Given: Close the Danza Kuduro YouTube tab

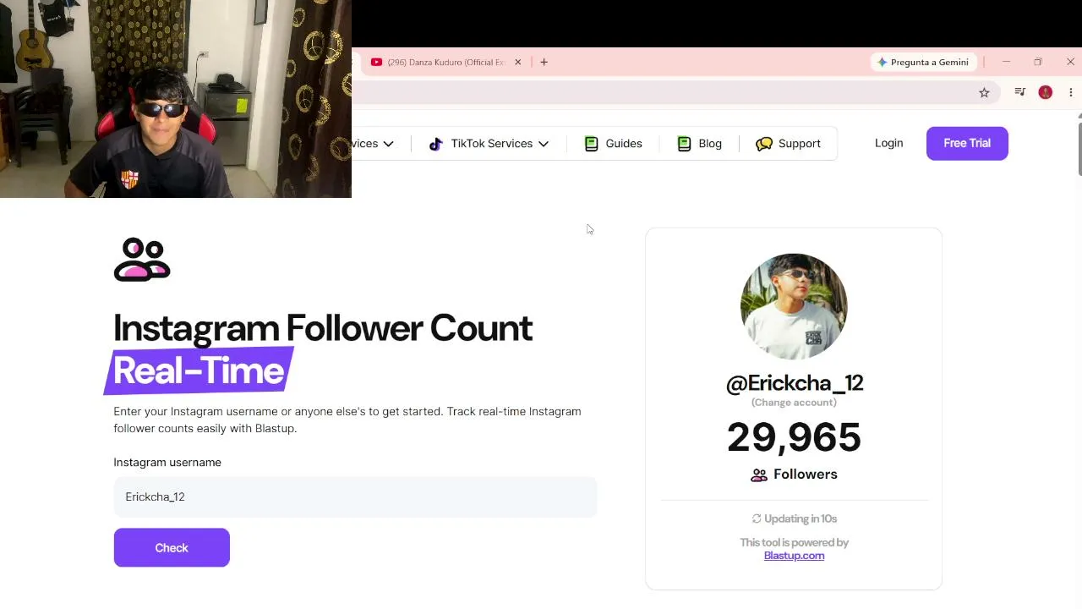Looking at the screenshot, I should click(518, 62).
